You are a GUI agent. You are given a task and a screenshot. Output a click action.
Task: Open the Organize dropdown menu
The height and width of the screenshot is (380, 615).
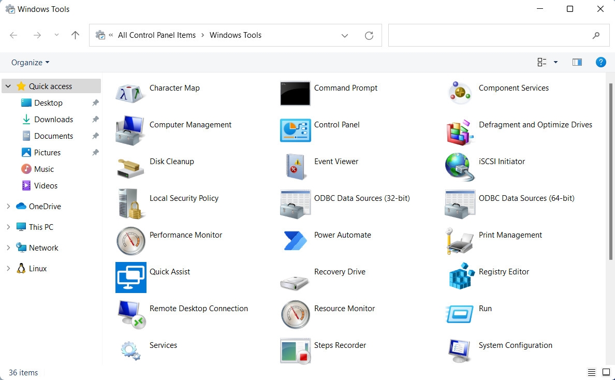(x=30, y=62)
